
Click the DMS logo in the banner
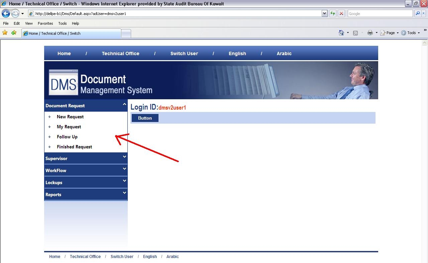click(x=64, y=82)
